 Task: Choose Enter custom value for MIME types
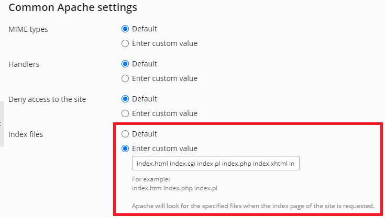click(x=125, y=43)
